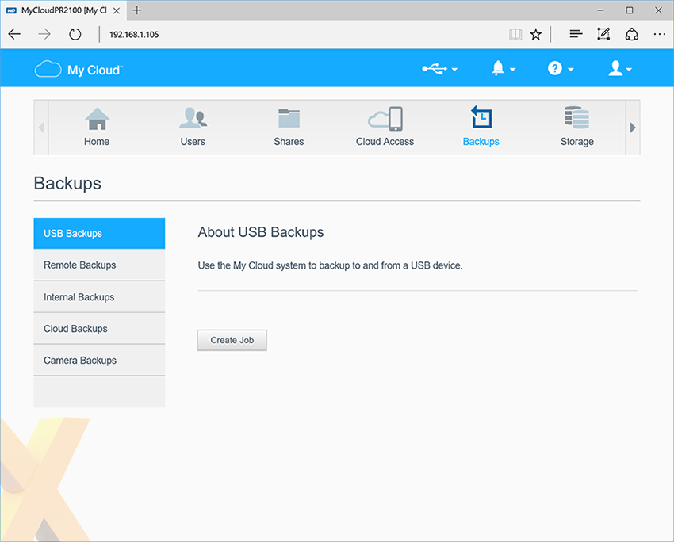Switch to Internal Backups tab

[x=99, y=297]
